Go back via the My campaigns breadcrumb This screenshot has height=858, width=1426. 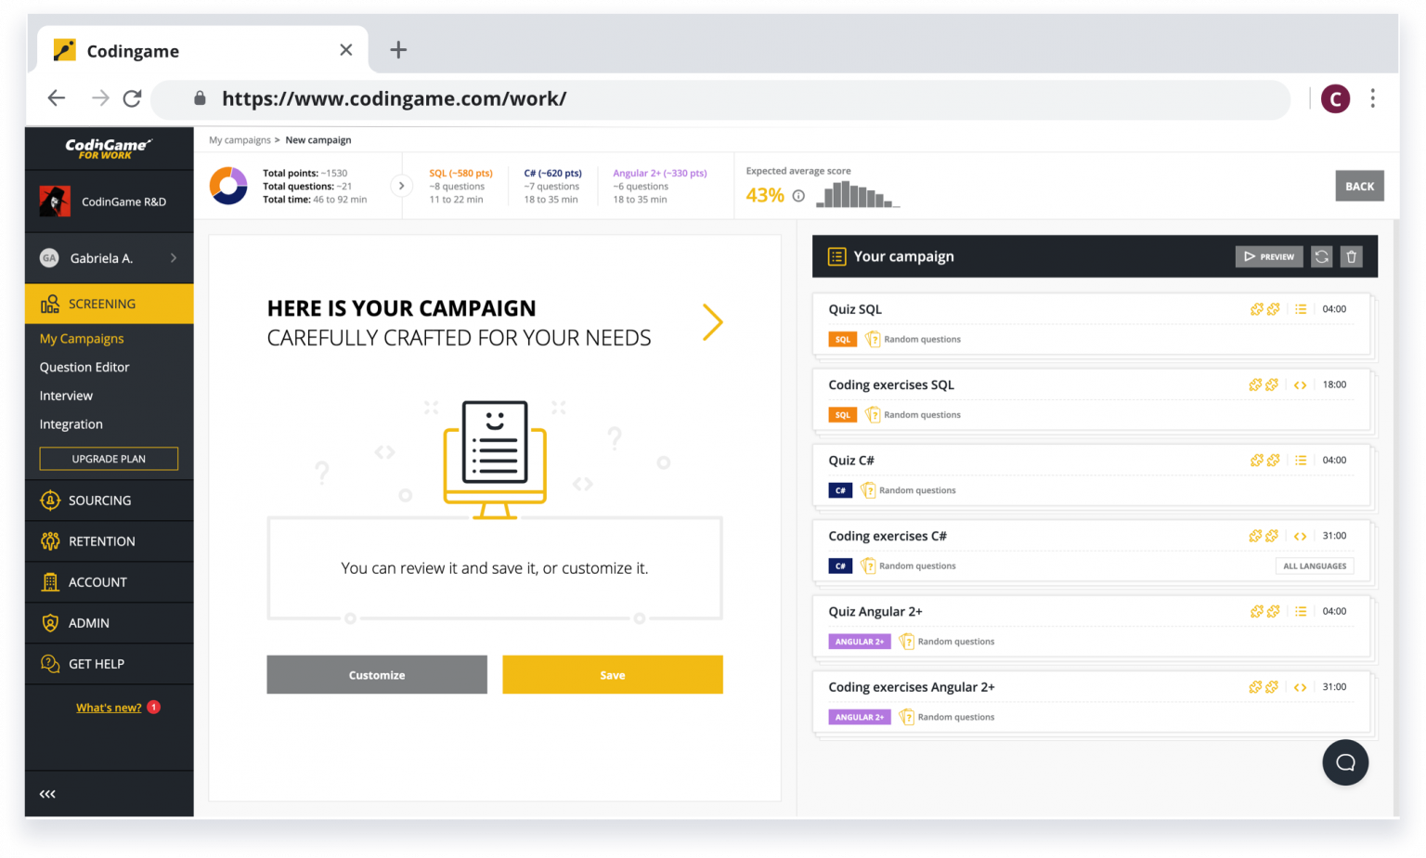pyautogui.click(x=240, y=139)
